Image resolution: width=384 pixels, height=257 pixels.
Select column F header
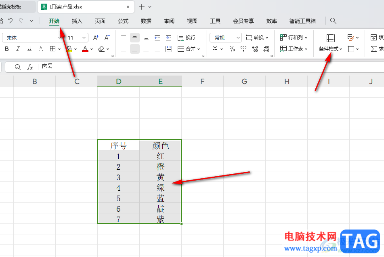(203, 81)
